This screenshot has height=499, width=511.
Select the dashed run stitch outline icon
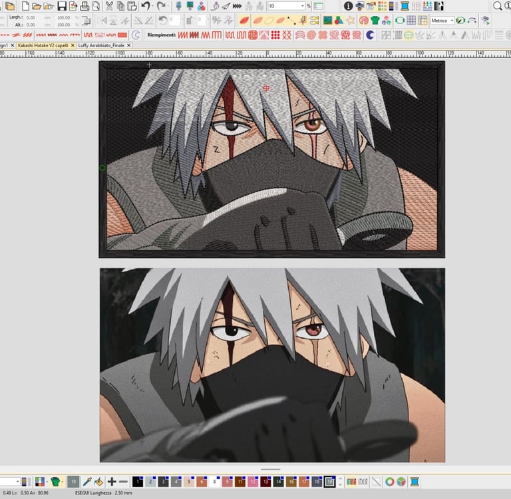(x=5, y=35)
